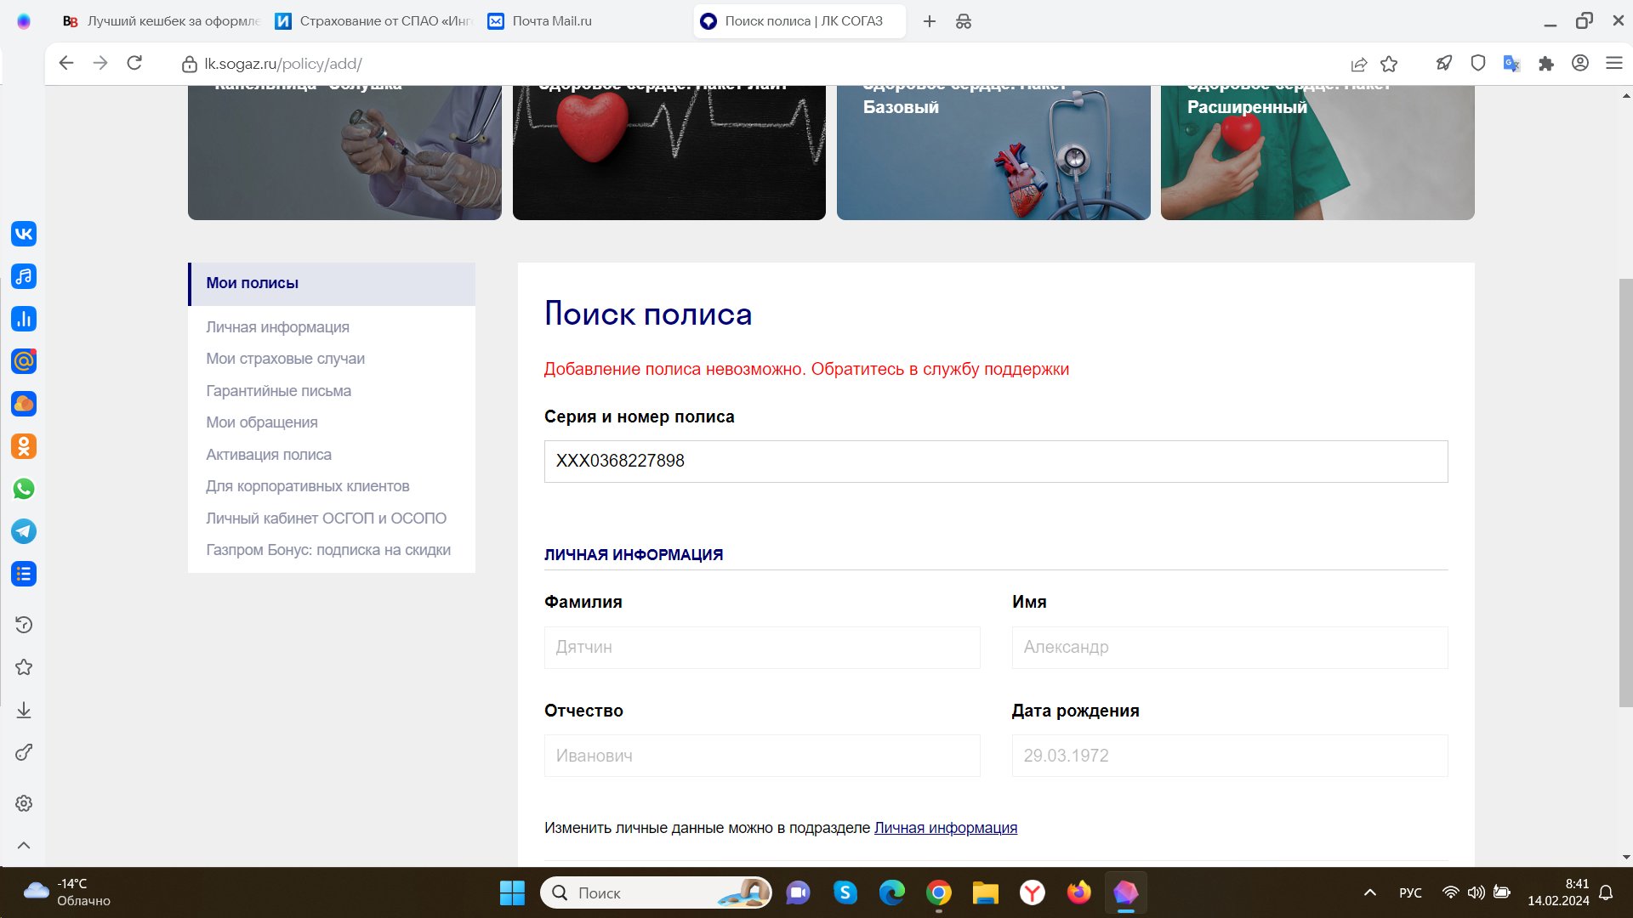Open Мои страховые случаи menu item
Screen dimensions: 1633x918
[285, 359]
